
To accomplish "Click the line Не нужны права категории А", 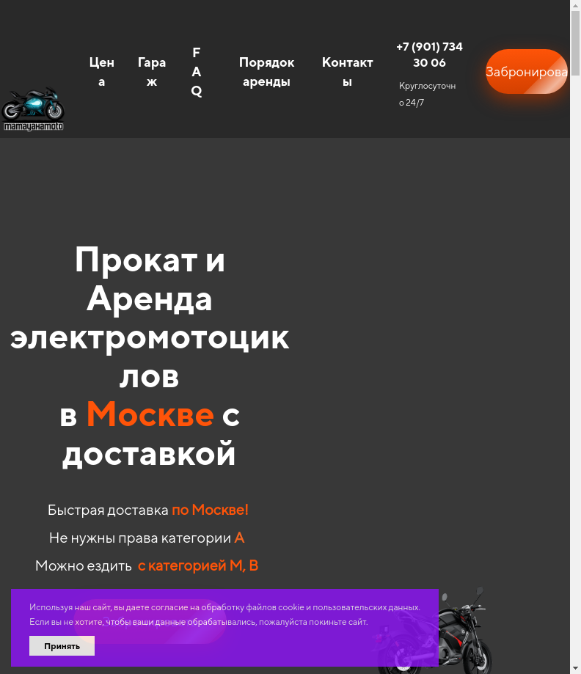I will 147,538.
